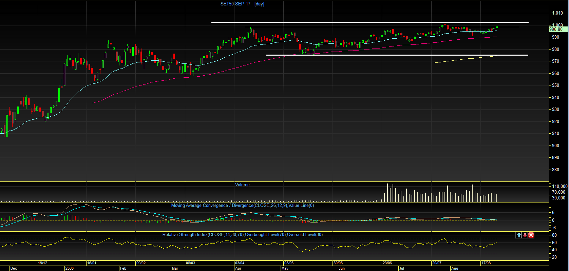Select the Moving Average Convergence / Divergence label
This screenshot has height=271, width=569.
click(x=243, y=206)
